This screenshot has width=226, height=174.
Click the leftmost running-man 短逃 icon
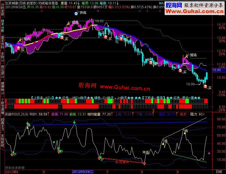pos(20,40)
